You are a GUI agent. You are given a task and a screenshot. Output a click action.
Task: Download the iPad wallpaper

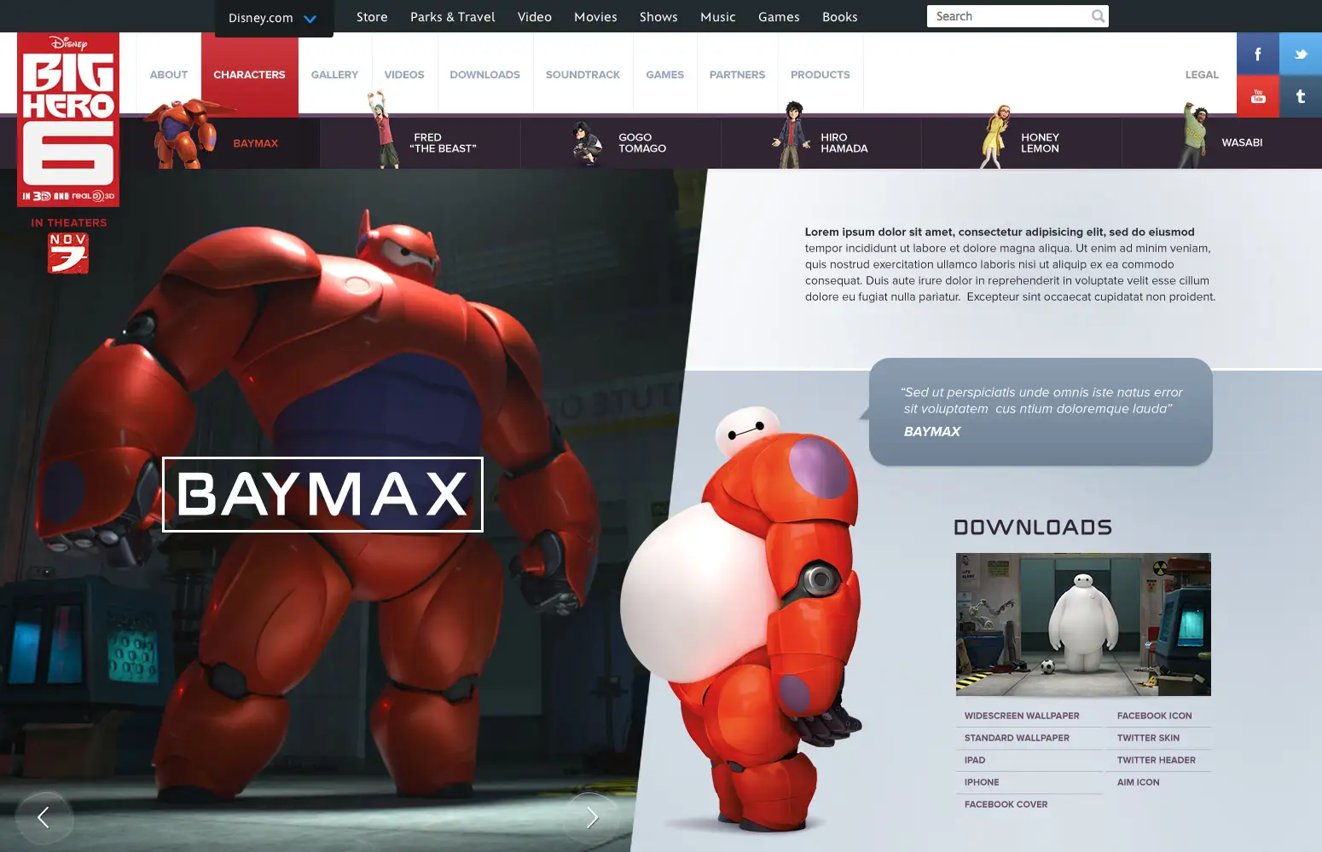pos(975,760)
